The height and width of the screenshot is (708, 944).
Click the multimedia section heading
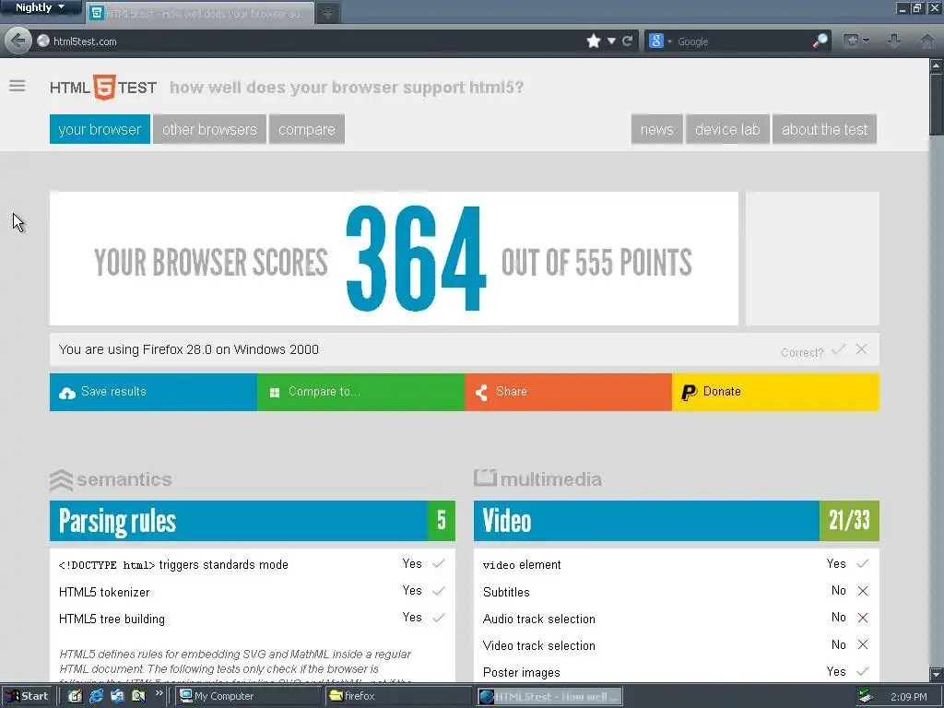[537, 479]
